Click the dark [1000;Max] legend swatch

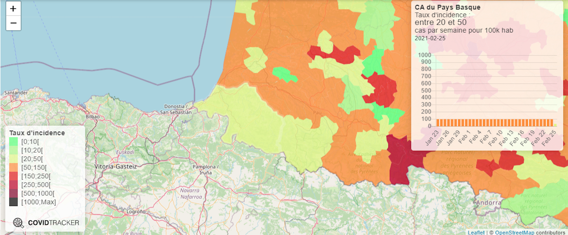pos(13,202)
